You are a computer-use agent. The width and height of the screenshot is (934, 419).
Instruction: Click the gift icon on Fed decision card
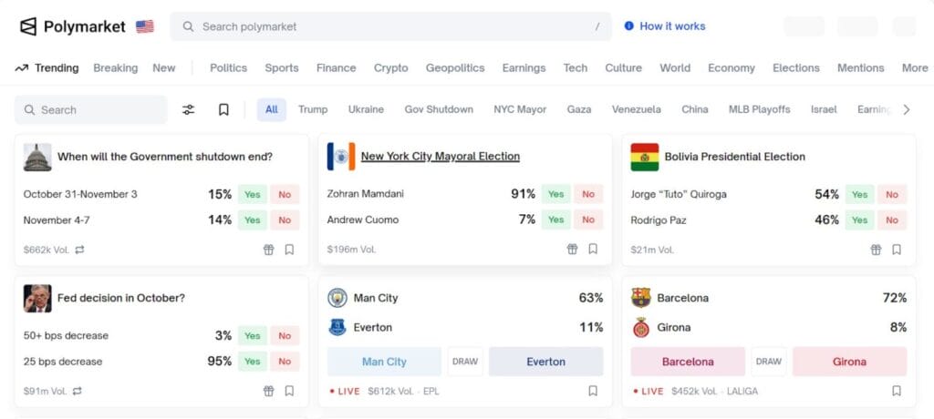pyautogui.click(x=268, y=391)
